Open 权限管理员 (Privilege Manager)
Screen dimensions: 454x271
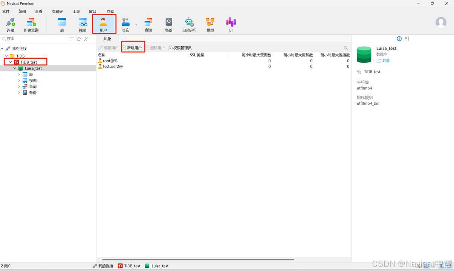point(180,48)
